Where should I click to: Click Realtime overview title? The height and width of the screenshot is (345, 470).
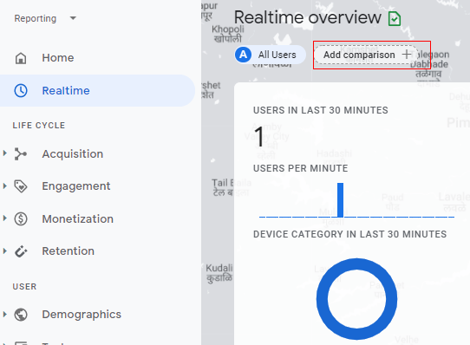(x=308, y=17)
